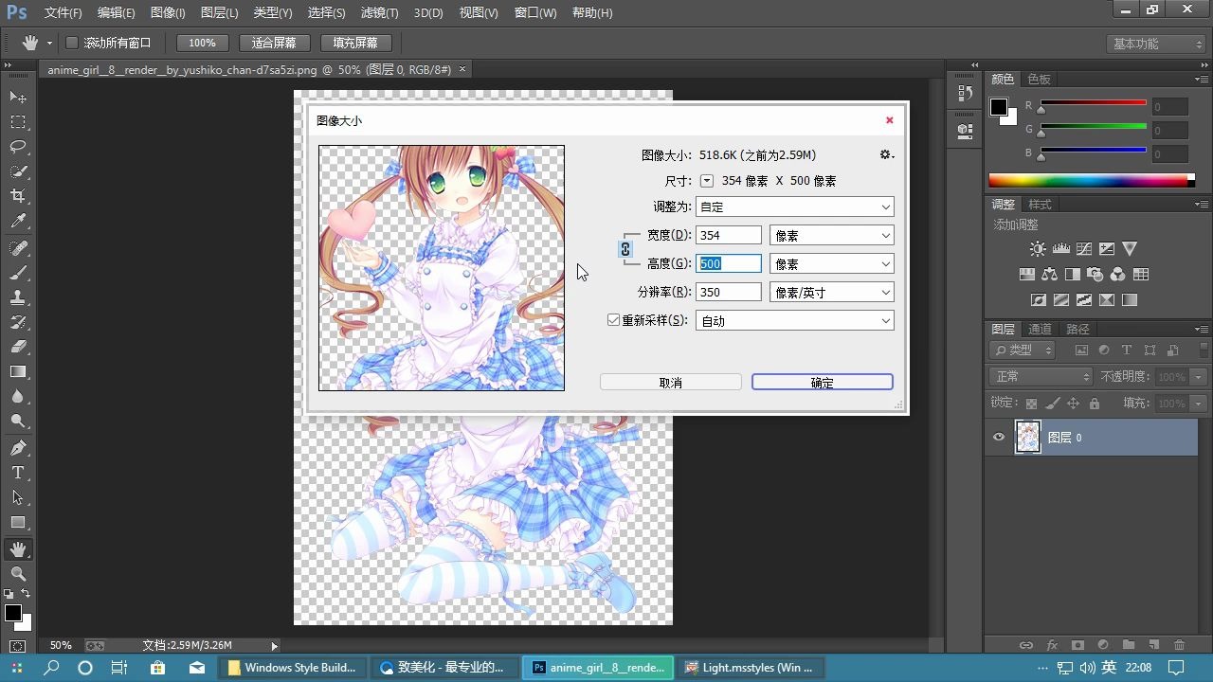Viewport: 1213px width, 682px height.
Task: Select the Zoom tool in toolbox
Action: click(x=18, y=574)
